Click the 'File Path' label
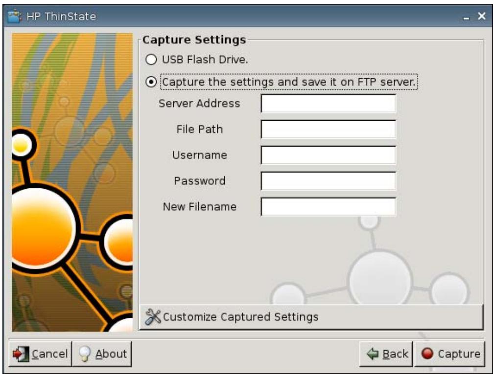The height and width of the screenshot is (374, 494). pos(199,129)
